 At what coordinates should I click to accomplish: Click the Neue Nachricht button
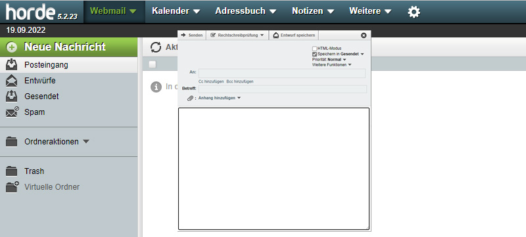[x=69, y=47]
